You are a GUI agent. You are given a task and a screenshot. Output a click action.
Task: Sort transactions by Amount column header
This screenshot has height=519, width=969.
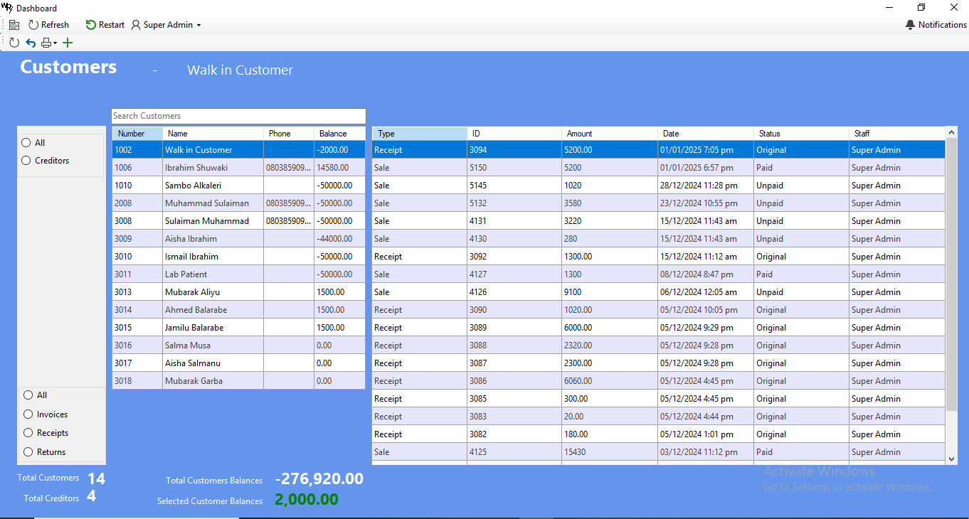click(x=608, y=134)
